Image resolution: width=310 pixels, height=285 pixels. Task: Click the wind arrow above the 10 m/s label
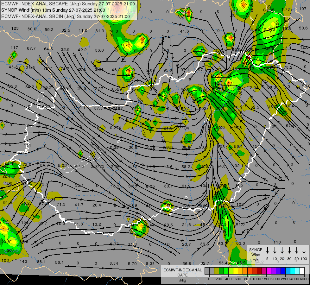click(x=275, y=250)
